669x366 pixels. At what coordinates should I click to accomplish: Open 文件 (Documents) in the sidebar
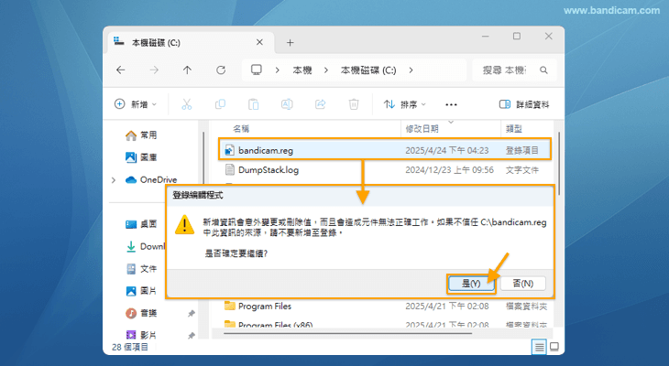[x=141, y=269]
